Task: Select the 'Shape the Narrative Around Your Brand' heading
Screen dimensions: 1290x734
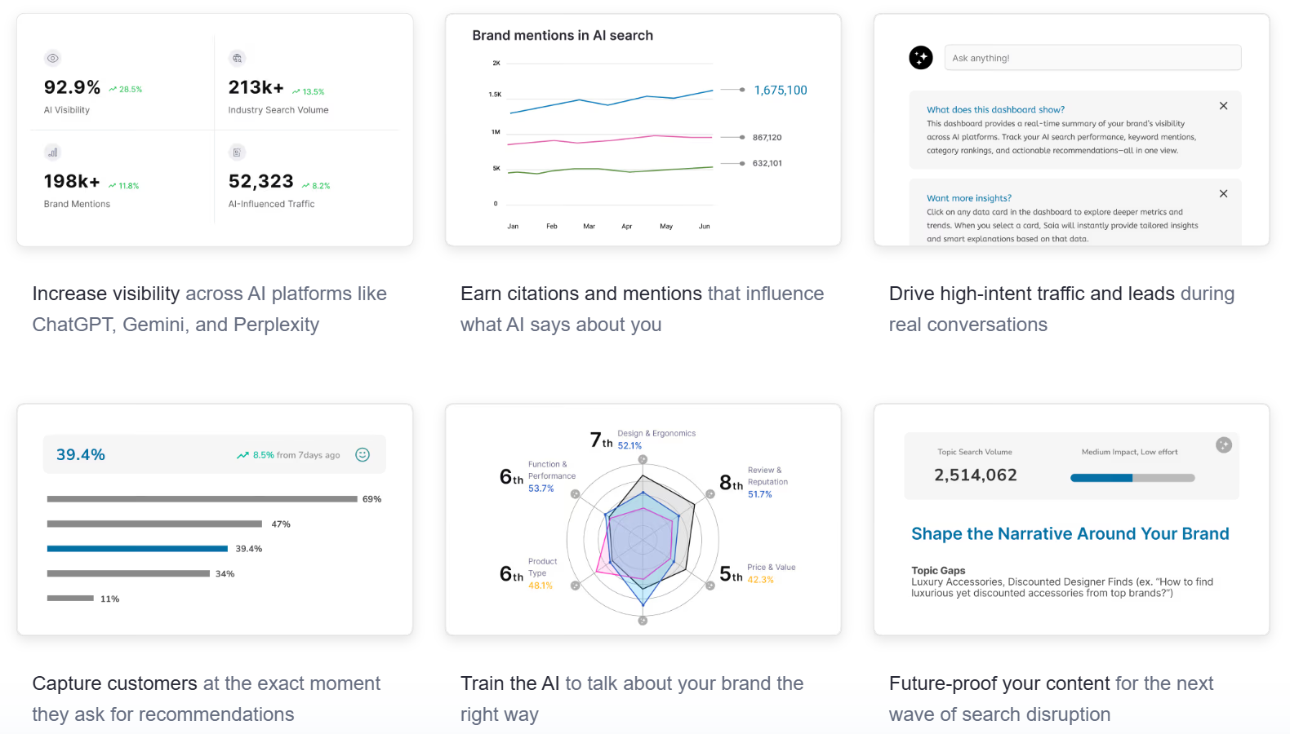Action: pos(1070,534)
